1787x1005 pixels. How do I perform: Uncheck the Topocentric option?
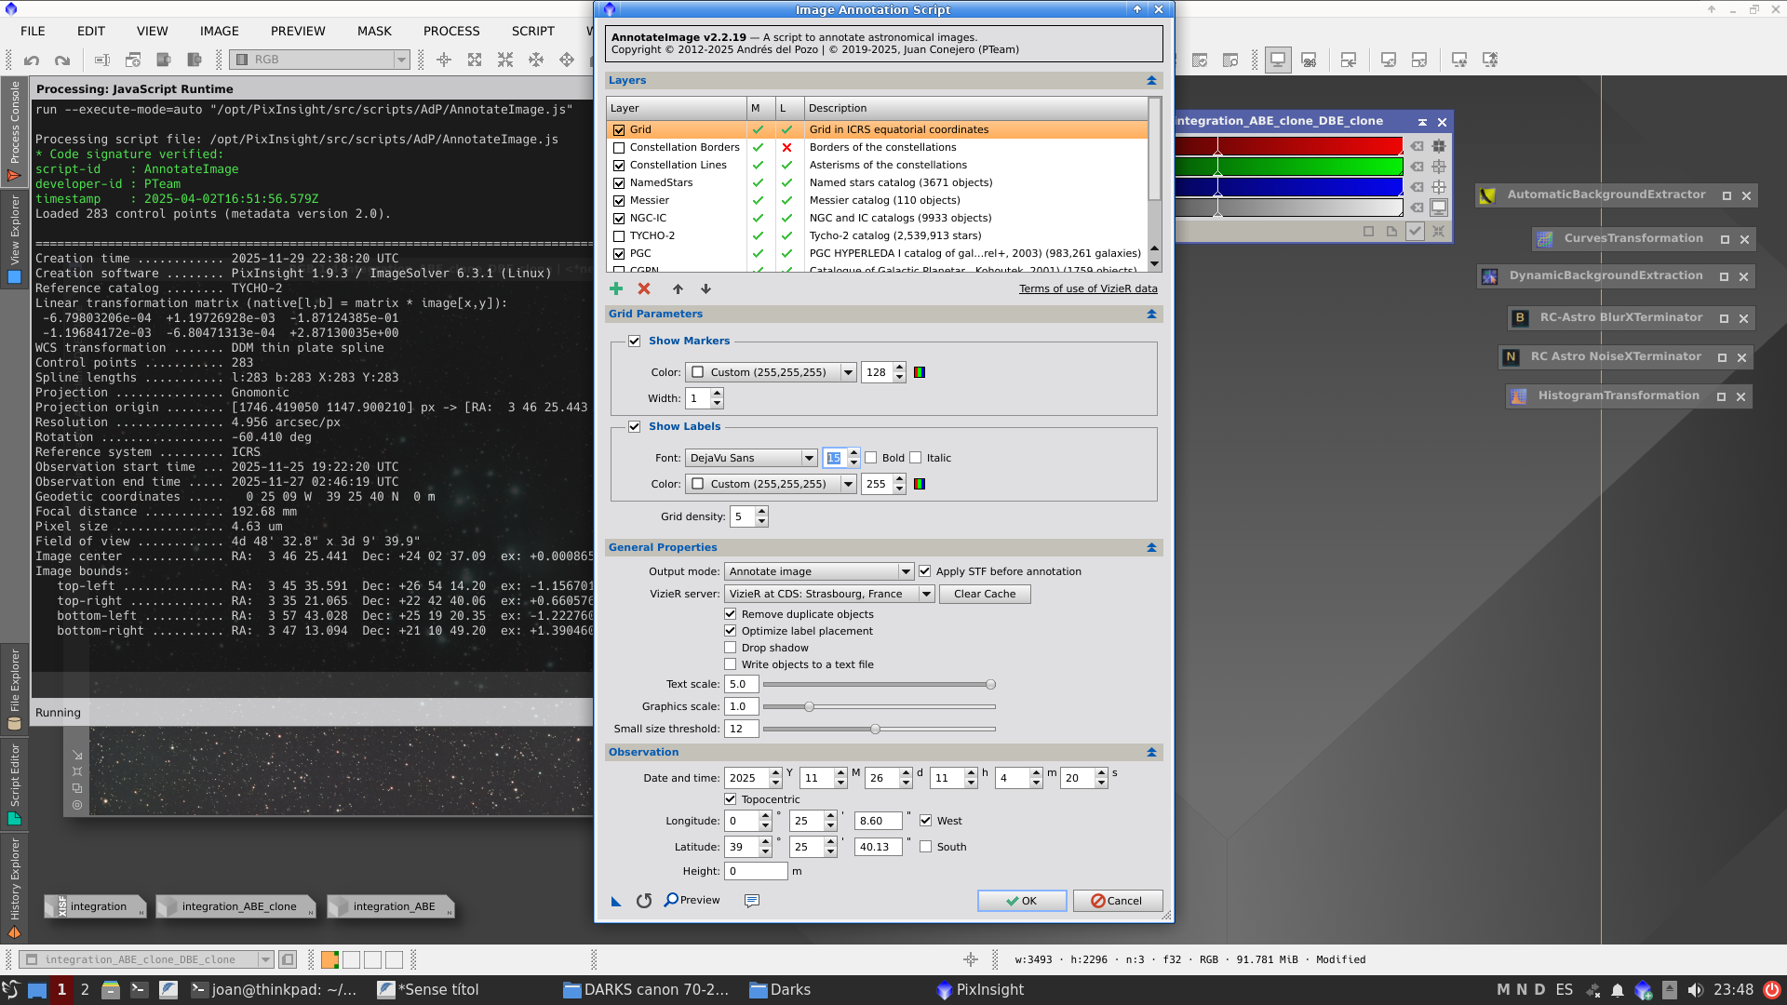click(x=732, y=798)
